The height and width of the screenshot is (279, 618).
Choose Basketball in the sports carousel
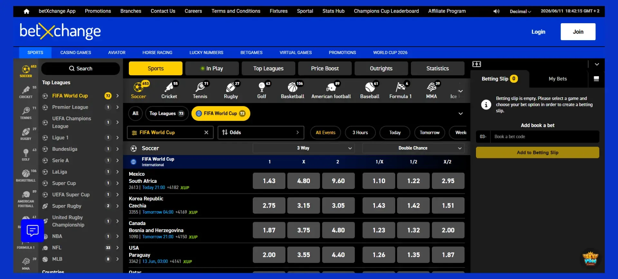click(x=292, y=90)
